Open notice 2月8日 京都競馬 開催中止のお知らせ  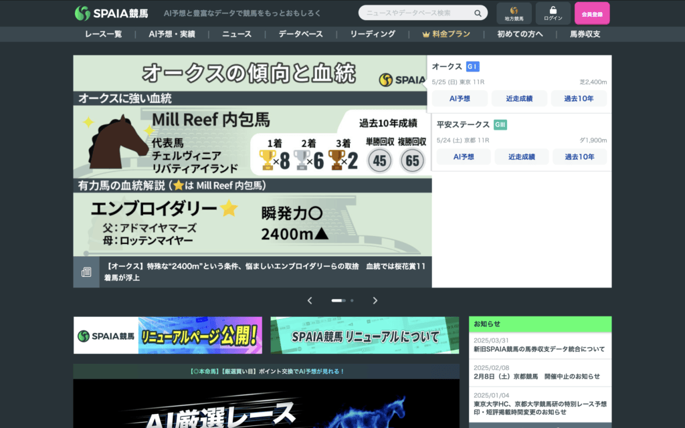(x=536, y=377)
